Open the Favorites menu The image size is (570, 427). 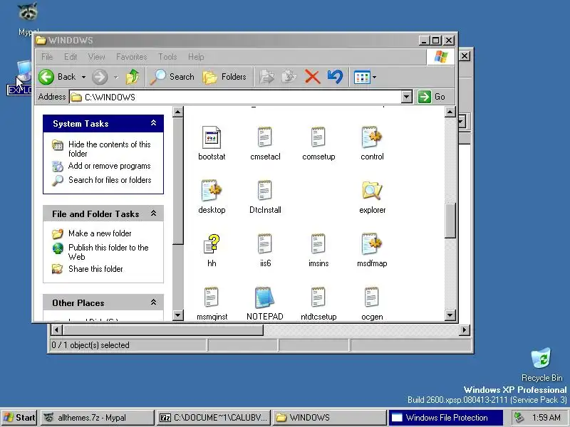click(x=131, y=57)
